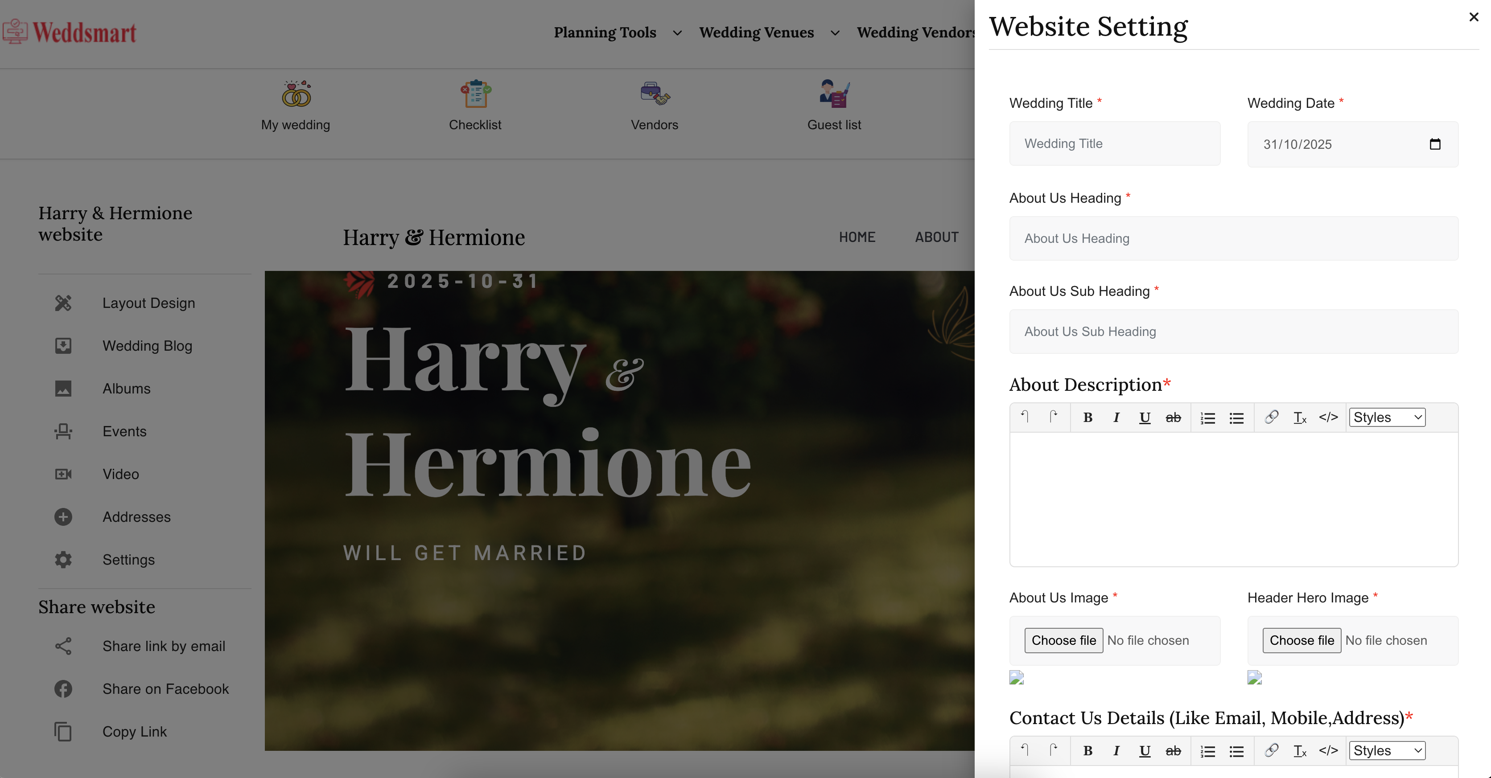Open the Wedding Venues menu
The image size is (1491, 778).
coord(756,33)
